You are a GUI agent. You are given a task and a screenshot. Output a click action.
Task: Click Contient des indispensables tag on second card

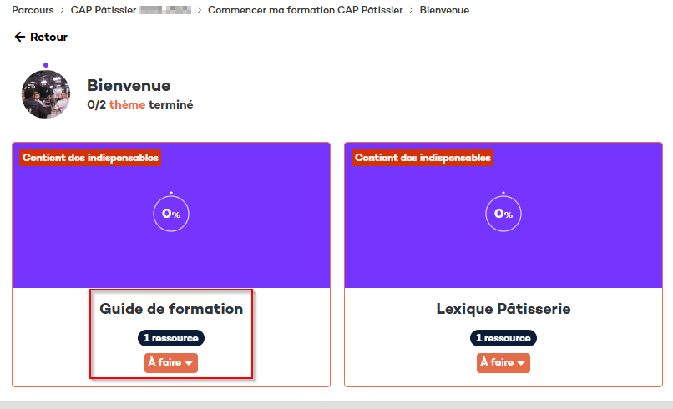tap(423, 158)
